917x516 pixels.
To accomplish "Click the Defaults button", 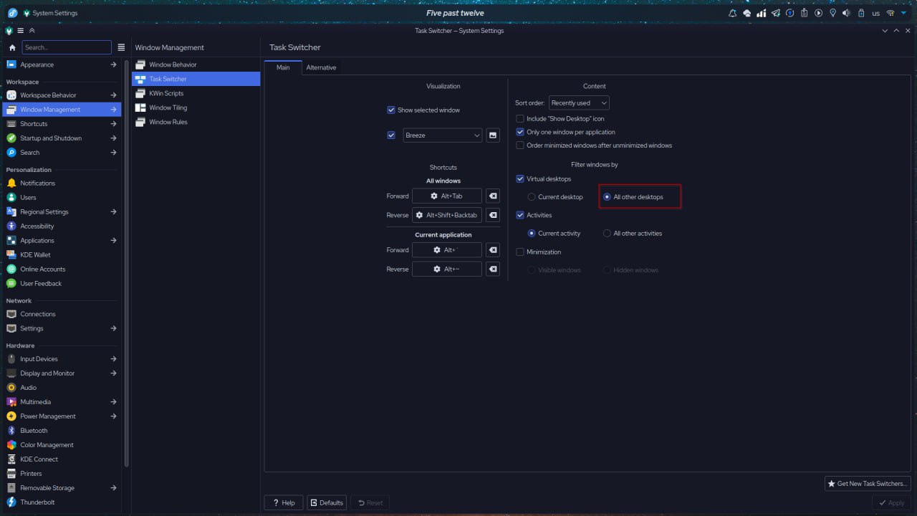I will [x=327, y=502].
